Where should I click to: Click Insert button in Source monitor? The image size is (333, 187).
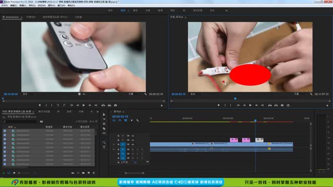103,105
